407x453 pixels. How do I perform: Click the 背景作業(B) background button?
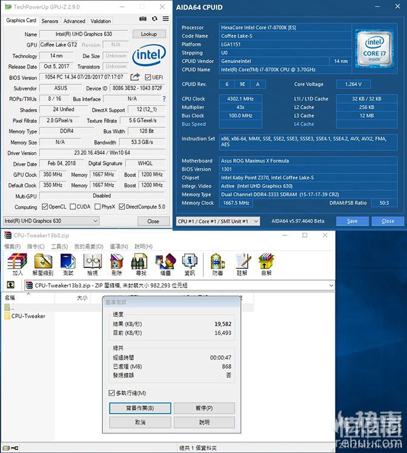point(140,408)
